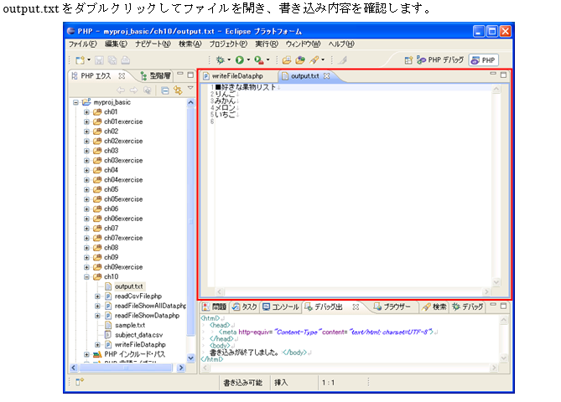
Task: Toggle the PHP perspective button
Action: tap(483, 60)
